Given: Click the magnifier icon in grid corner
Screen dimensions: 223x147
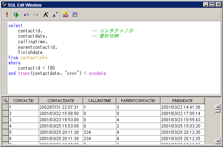Looking at the screenshot, I should point(5,101).
